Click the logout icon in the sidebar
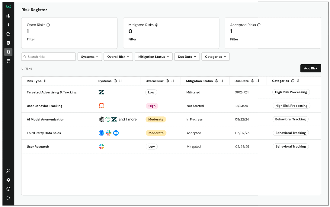 (8, 198)
